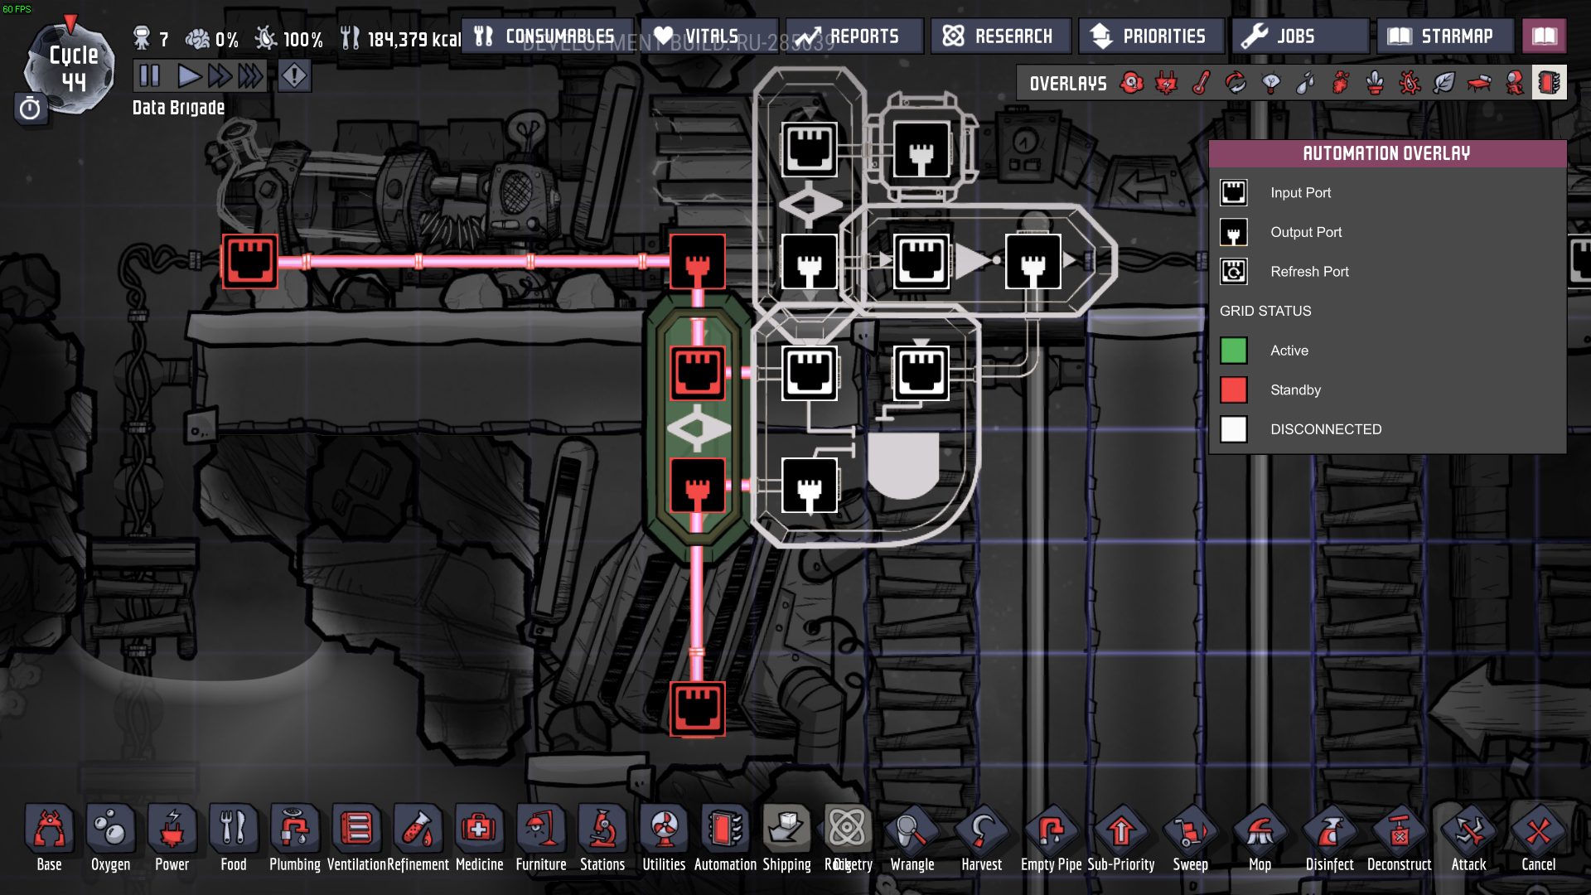Open the Research screen
The width and height of the screenshot is (1591, 895).
(x=1001, y=36)
